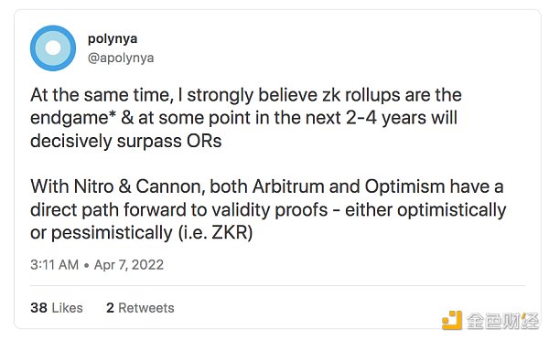Click the polynya display name
Image resolution: width=549 pixels, height=340 pixels.
click(x=113, y=38)
